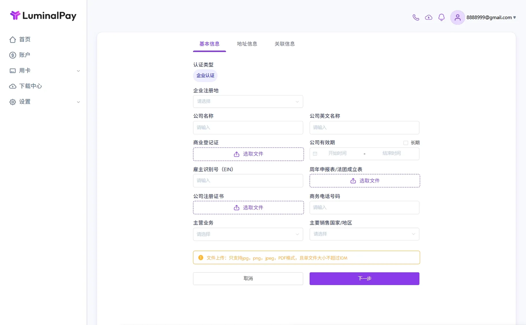The height and width of the screenshot is (325, 526).
Task: Open the 企业注册地 dropdown
Action: coord(248,101)
